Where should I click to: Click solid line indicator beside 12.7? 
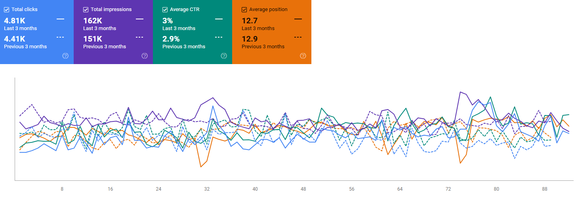click(298, 19)
